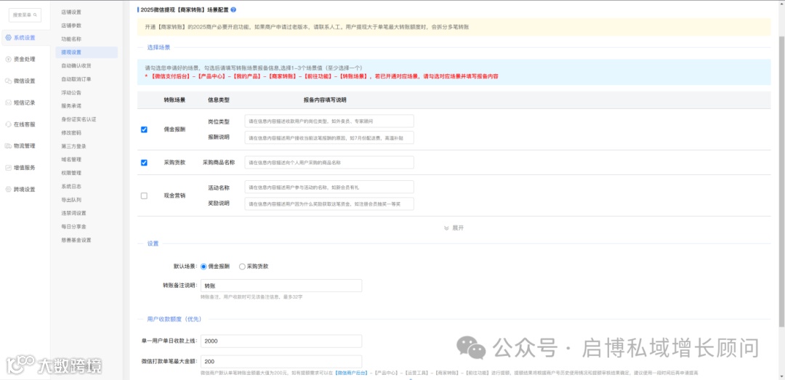785x380 pixels.
Task: Go to 浮动公告 submenu
Action: point(71,92)
